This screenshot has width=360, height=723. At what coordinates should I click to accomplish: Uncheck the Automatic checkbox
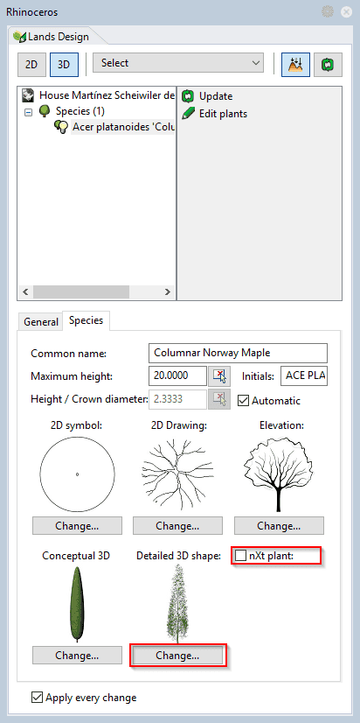click(x=243, y=400)
